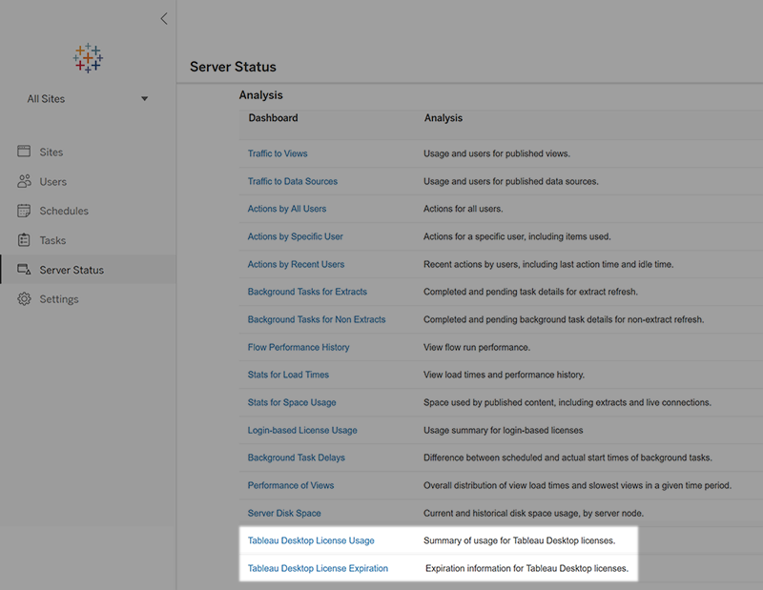Click the Tableau logo icon
The width and height of the screenshot is (763, 590).
click(x=88, y=58)
